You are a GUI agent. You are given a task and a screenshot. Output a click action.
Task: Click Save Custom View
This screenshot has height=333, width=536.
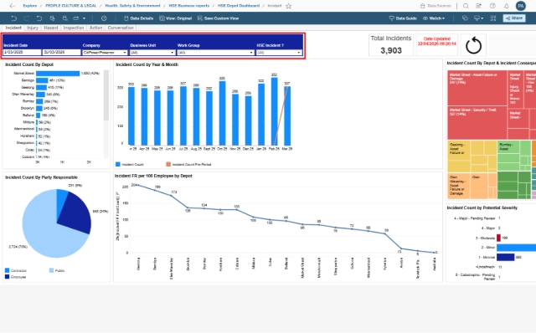[218, 18]
